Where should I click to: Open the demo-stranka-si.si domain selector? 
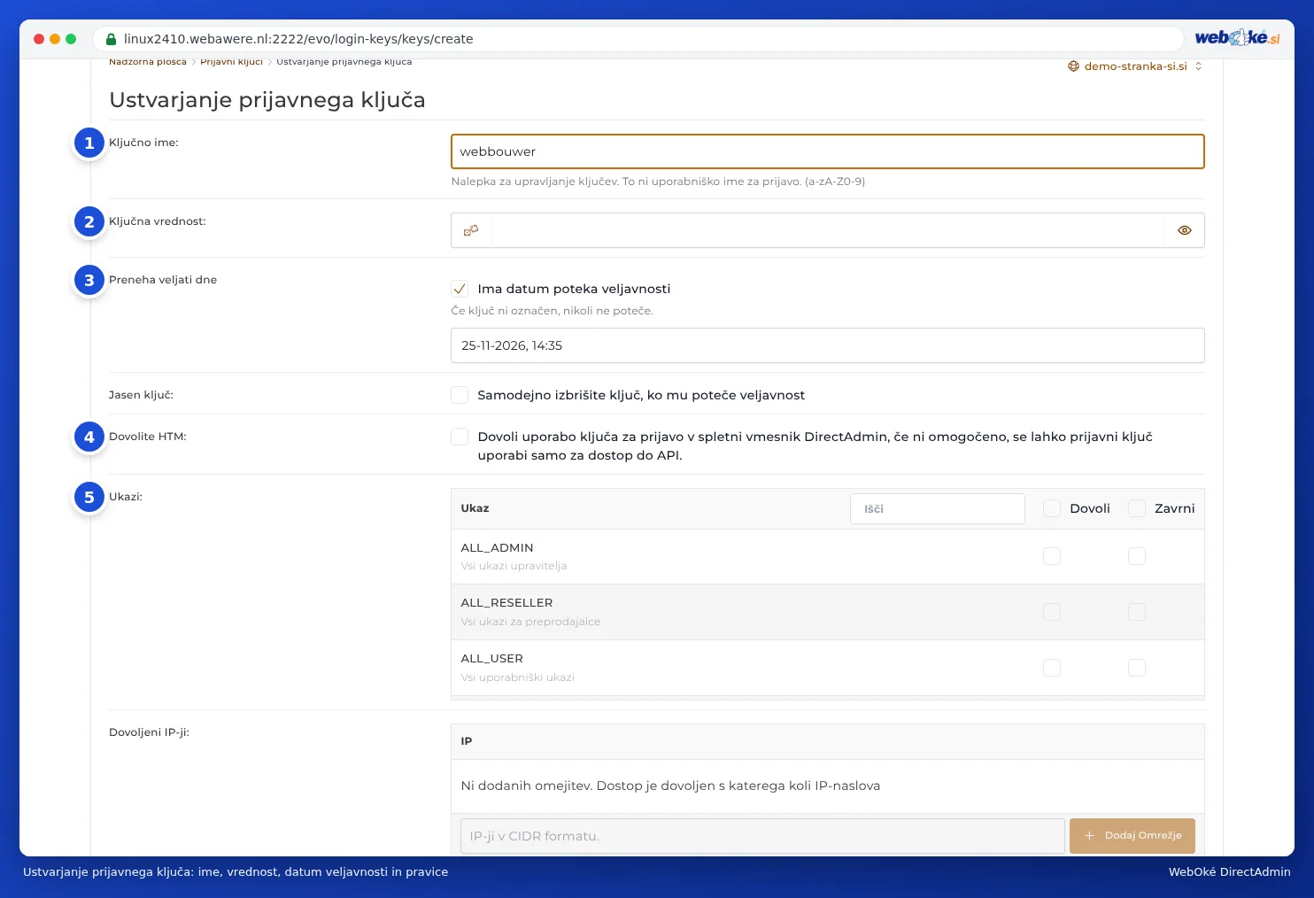click(1135, 66)
